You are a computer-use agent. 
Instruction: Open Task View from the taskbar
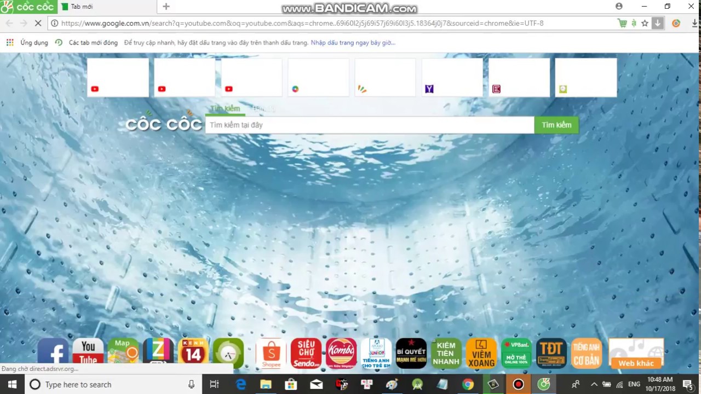pyautogui.click(x=214, y=384)
